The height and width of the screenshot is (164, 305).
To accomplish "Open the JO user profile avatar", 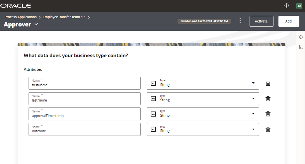I will click(x=299, y=6).
